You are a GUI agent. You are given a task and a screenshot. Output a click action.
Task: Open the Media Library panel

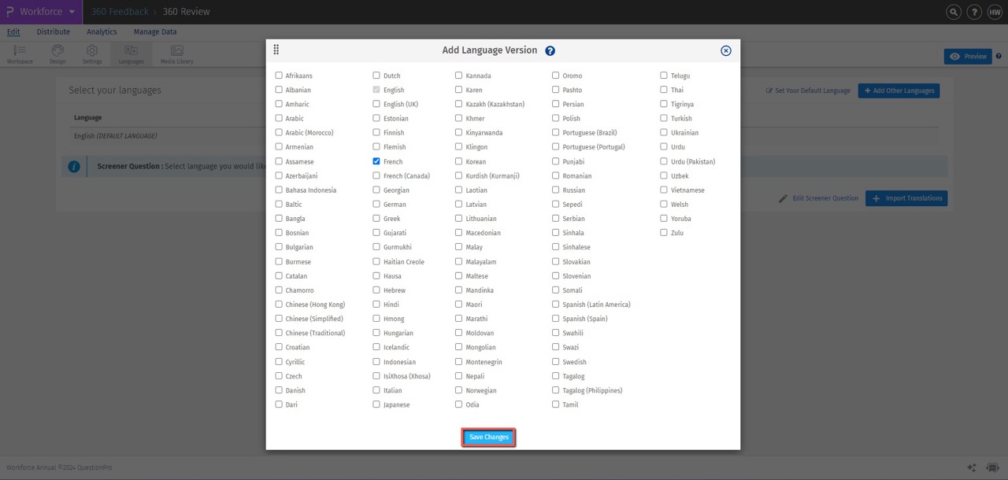pos(176,53)
